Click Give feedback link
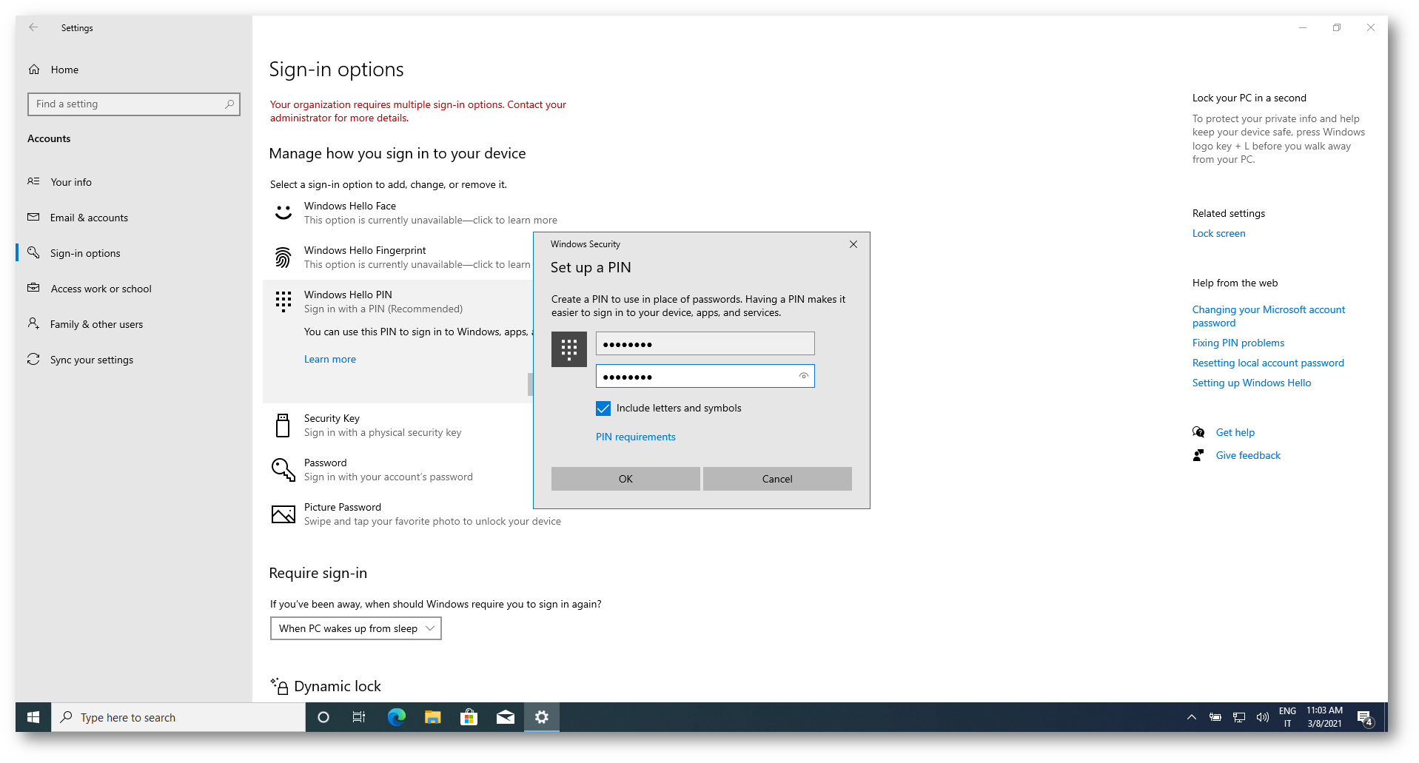Image resolution: width=1419 pixels, height=763 pixels. click(1247, 455)
